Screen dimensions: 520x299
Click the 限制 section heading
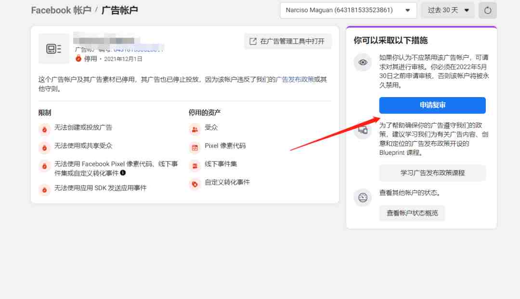pyautogui.click(x=45, y=113)
